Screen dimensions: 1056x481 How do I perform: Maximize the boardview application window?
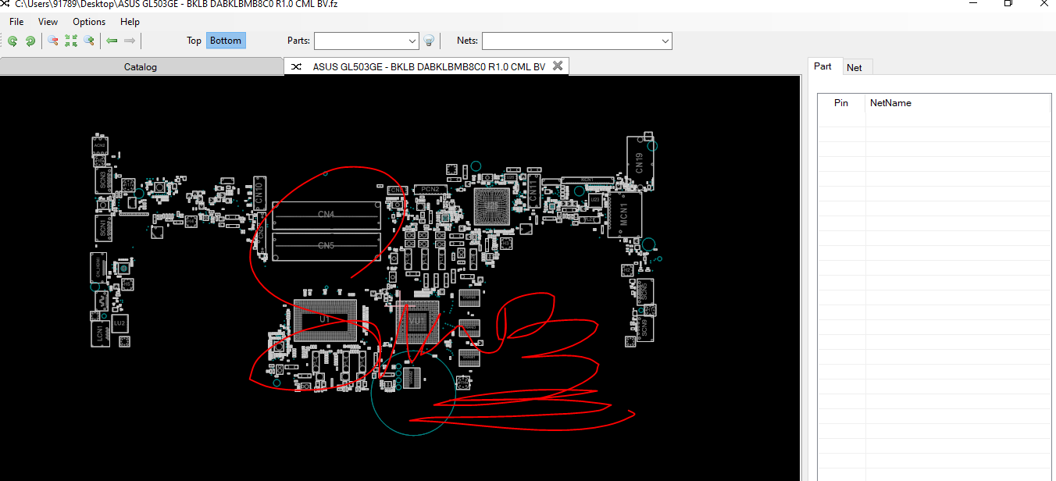click(1008, 4)
